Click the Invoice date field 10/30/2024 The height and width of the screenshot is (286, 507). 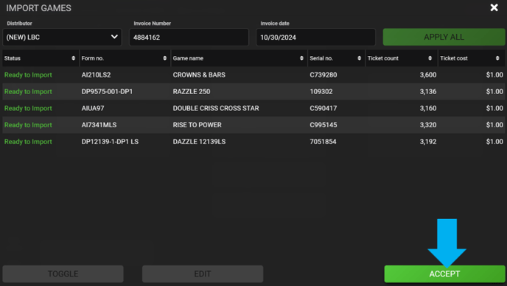coord(315,37)
